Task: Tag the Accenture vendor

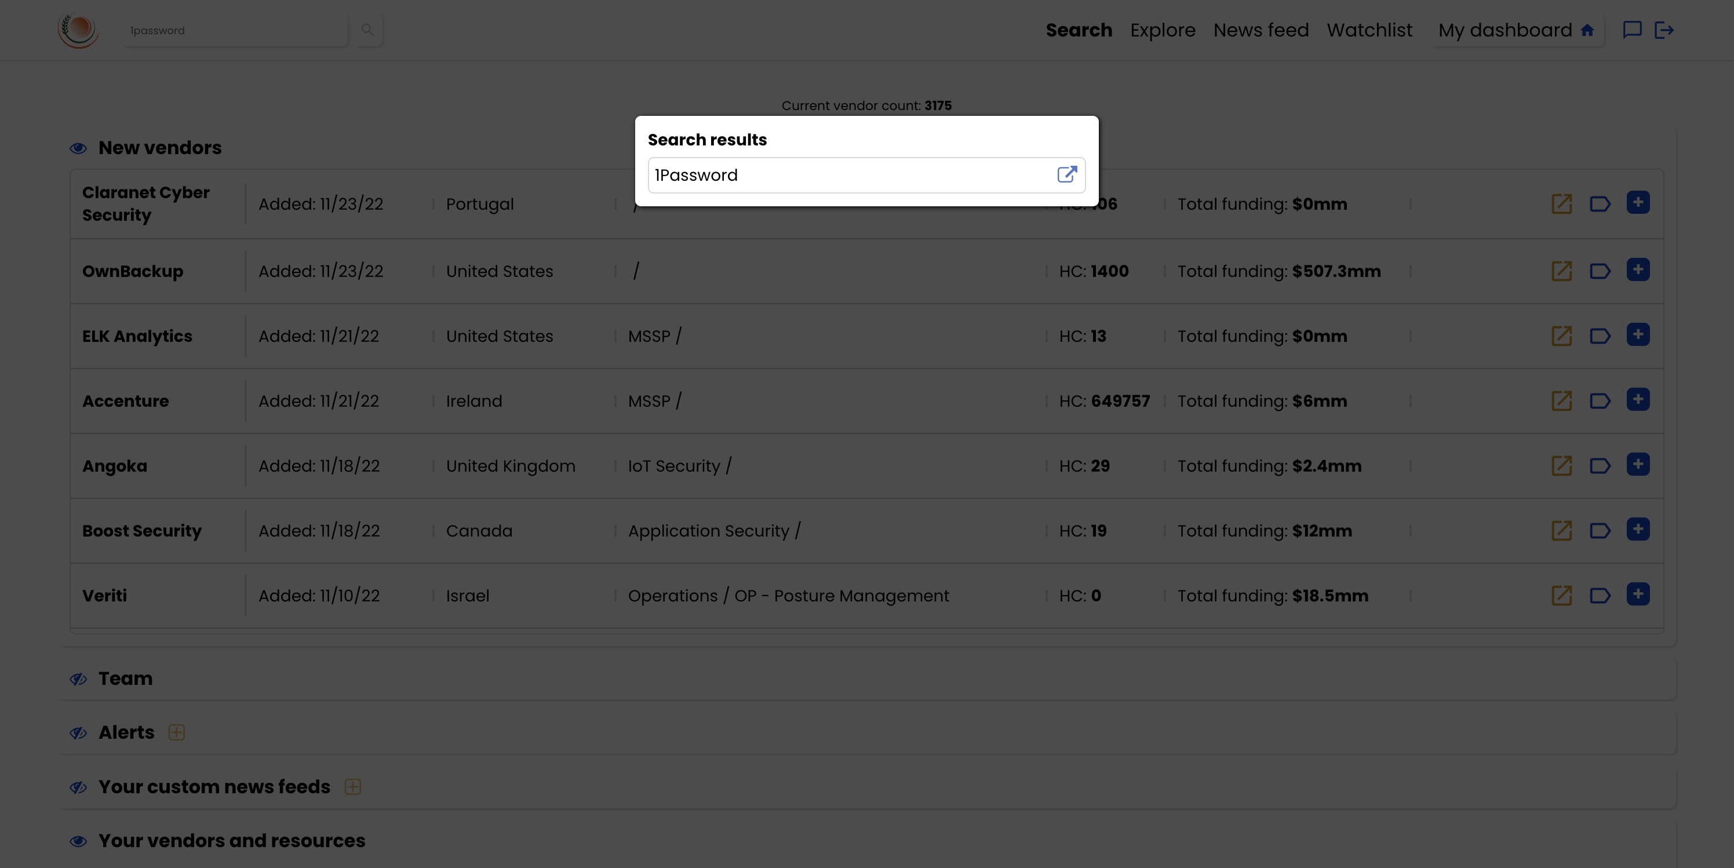Action: click(x=1600, y=401)
